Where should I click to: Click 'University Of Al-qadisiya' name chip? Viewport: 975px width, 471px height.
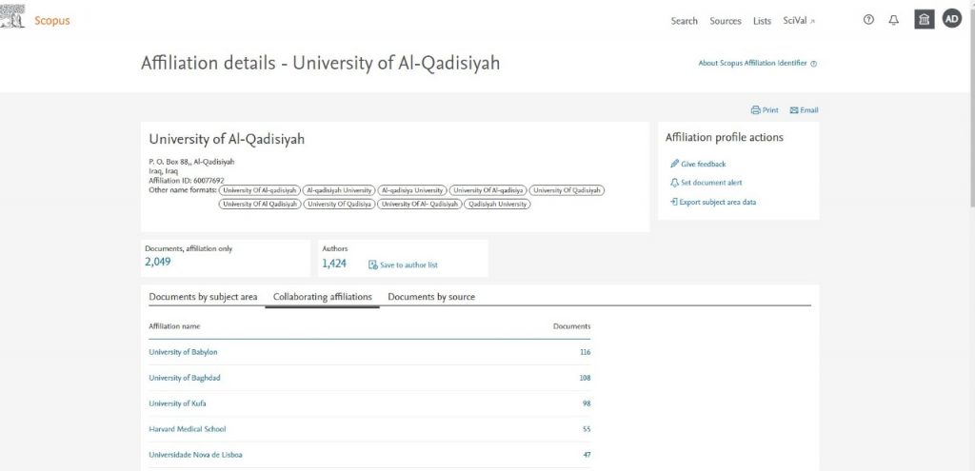click(488, 190)
